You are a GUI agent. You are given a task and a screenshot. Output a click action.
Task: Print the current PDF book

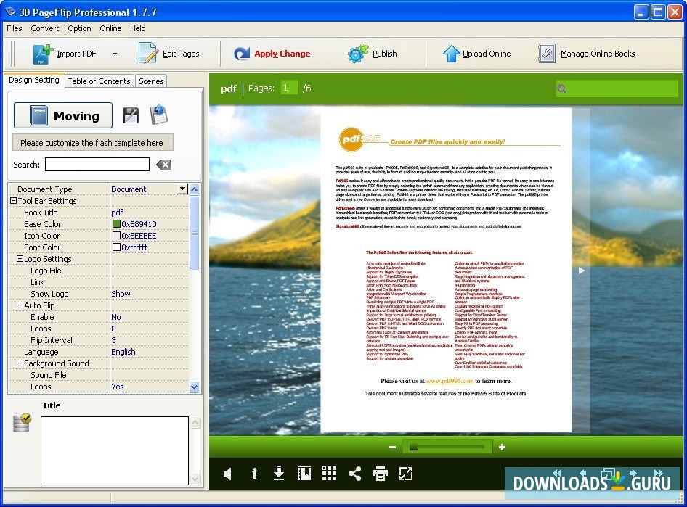pos(380,474)
